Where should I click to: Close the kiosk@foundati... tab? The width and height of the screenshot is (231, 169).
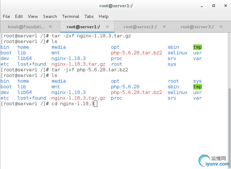click(50, 27)
